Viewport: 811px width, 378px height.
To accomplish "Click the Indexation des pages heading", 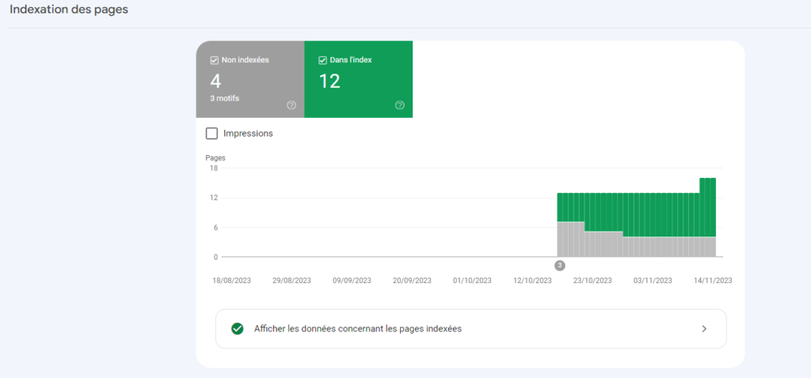I will tap(69, 10).
